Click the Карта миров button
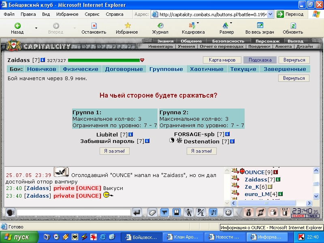Viewport: 324px width, 243px height. coord(222,60)
